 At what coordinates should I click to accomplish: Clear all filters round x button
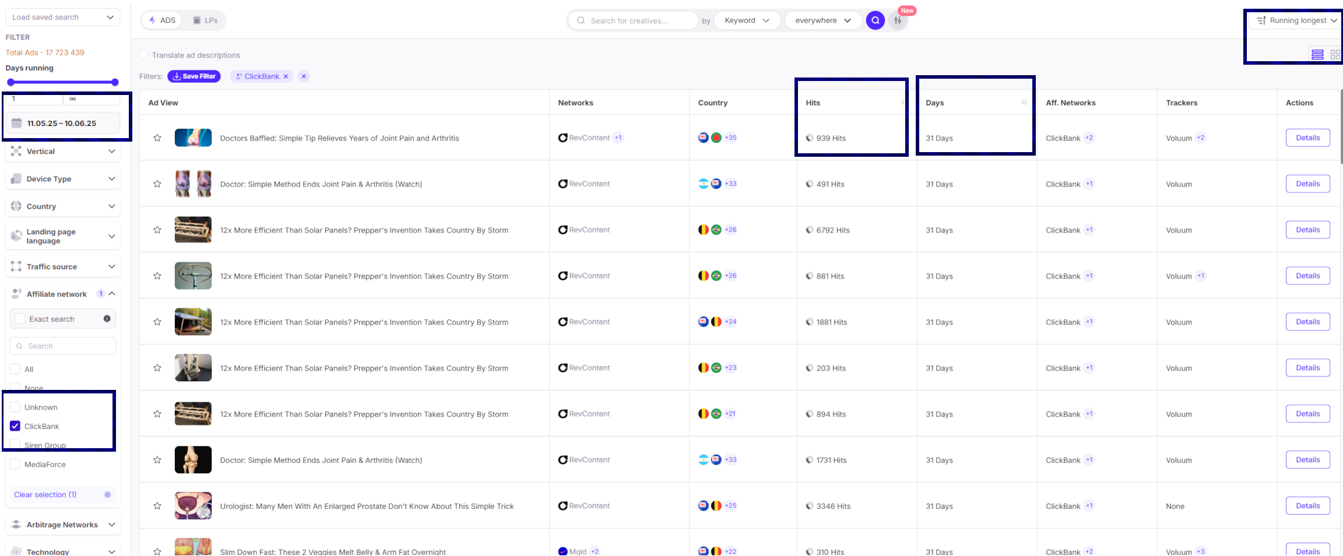click(x=304, y=76)
